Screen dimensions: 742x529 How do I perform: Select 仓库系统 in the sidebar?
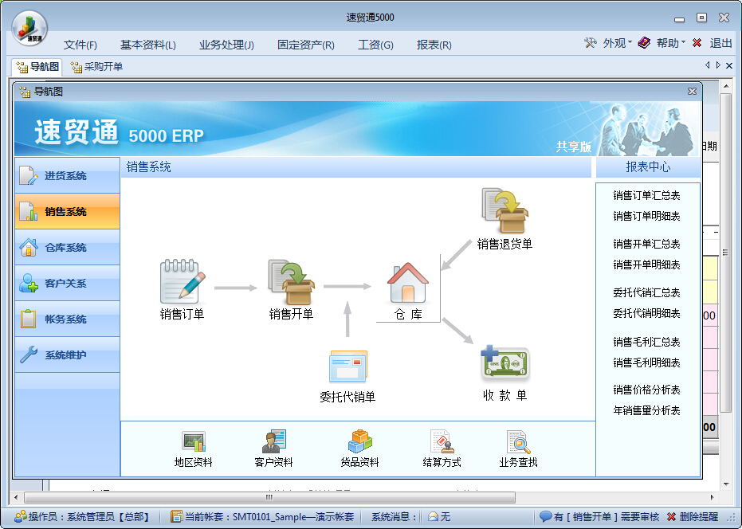tap(67, 248)
